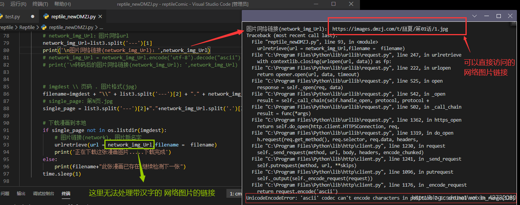Click the reptile breadcrumb segment

pos(7,28)
